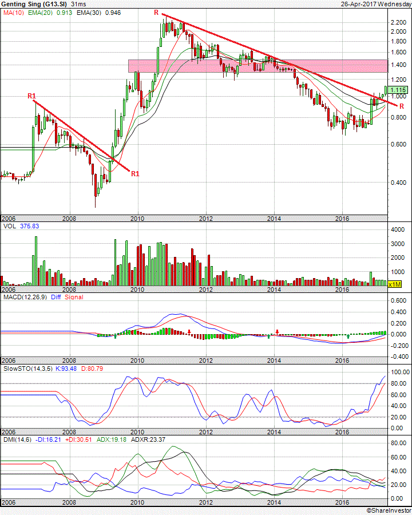This screenshot has height=515, width=412.
Task: Click the SlowSTO(14,3,5) indicator label
Action: (x=27, y=369)
